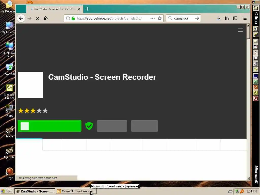Image resolution: width=260 pixels, height=195 pixels.
Task: Click the Open Office Document icon on the Office bar
Action: [255, 35]
